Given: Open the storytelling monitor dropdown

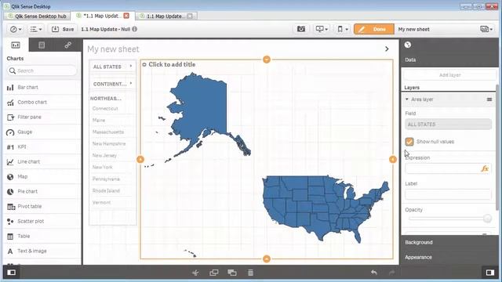Looking at the screenshot, I should [x=322, y=29].
